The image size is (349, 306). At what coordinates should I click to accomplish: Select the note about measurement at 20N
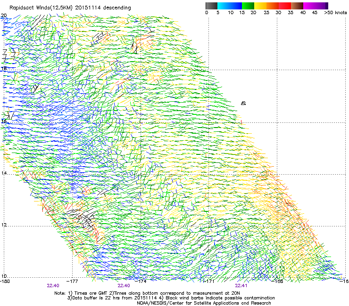point(174,293)
